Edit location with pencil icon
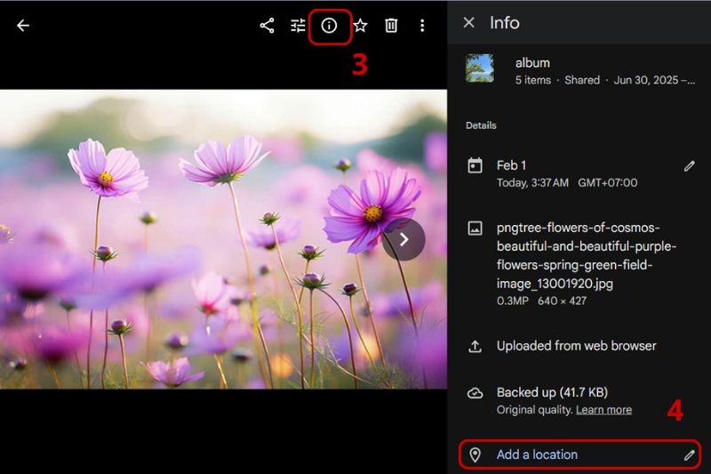 point(690,454)
